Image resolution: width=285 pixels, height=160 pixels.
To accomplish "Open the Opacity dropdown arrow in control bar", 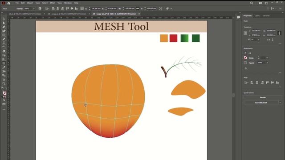I will click(34, 8).
